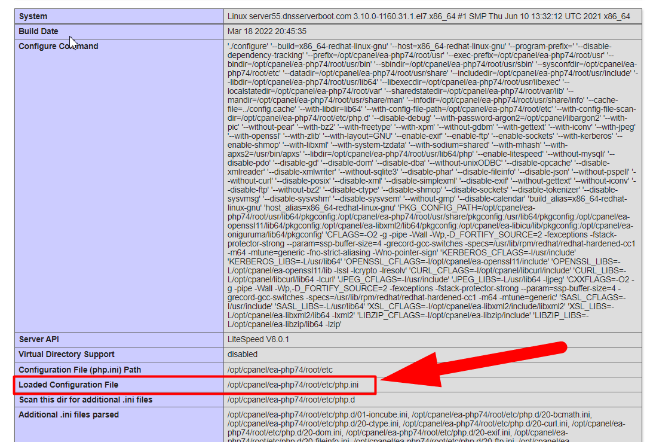
Task: Click the Linux server55.dnsserverboot.com system value
Action: [x=429, y=17]
